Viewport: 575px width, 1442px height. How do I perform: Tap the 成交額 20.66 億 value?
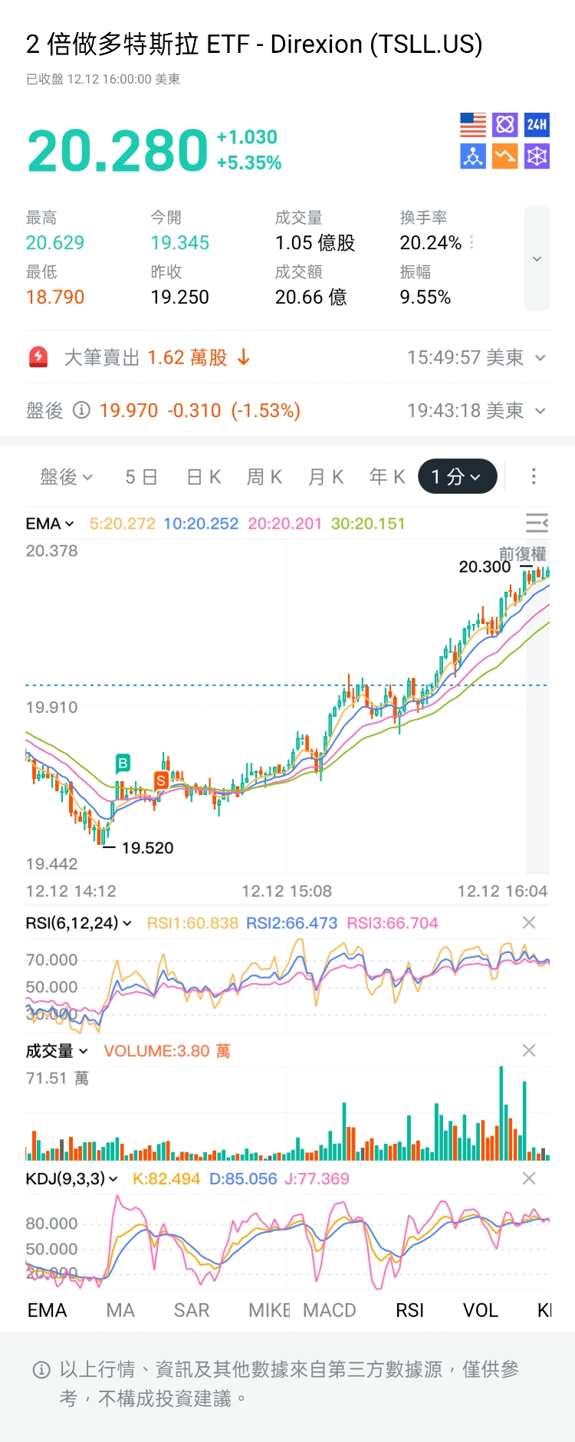[311, 297]
